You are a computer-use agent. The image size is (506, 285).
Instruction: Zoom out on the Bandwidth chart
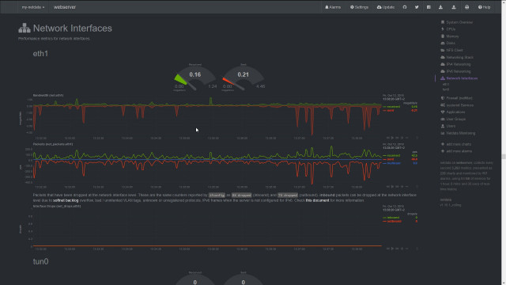pyautogui.click(x=407, y=138)
